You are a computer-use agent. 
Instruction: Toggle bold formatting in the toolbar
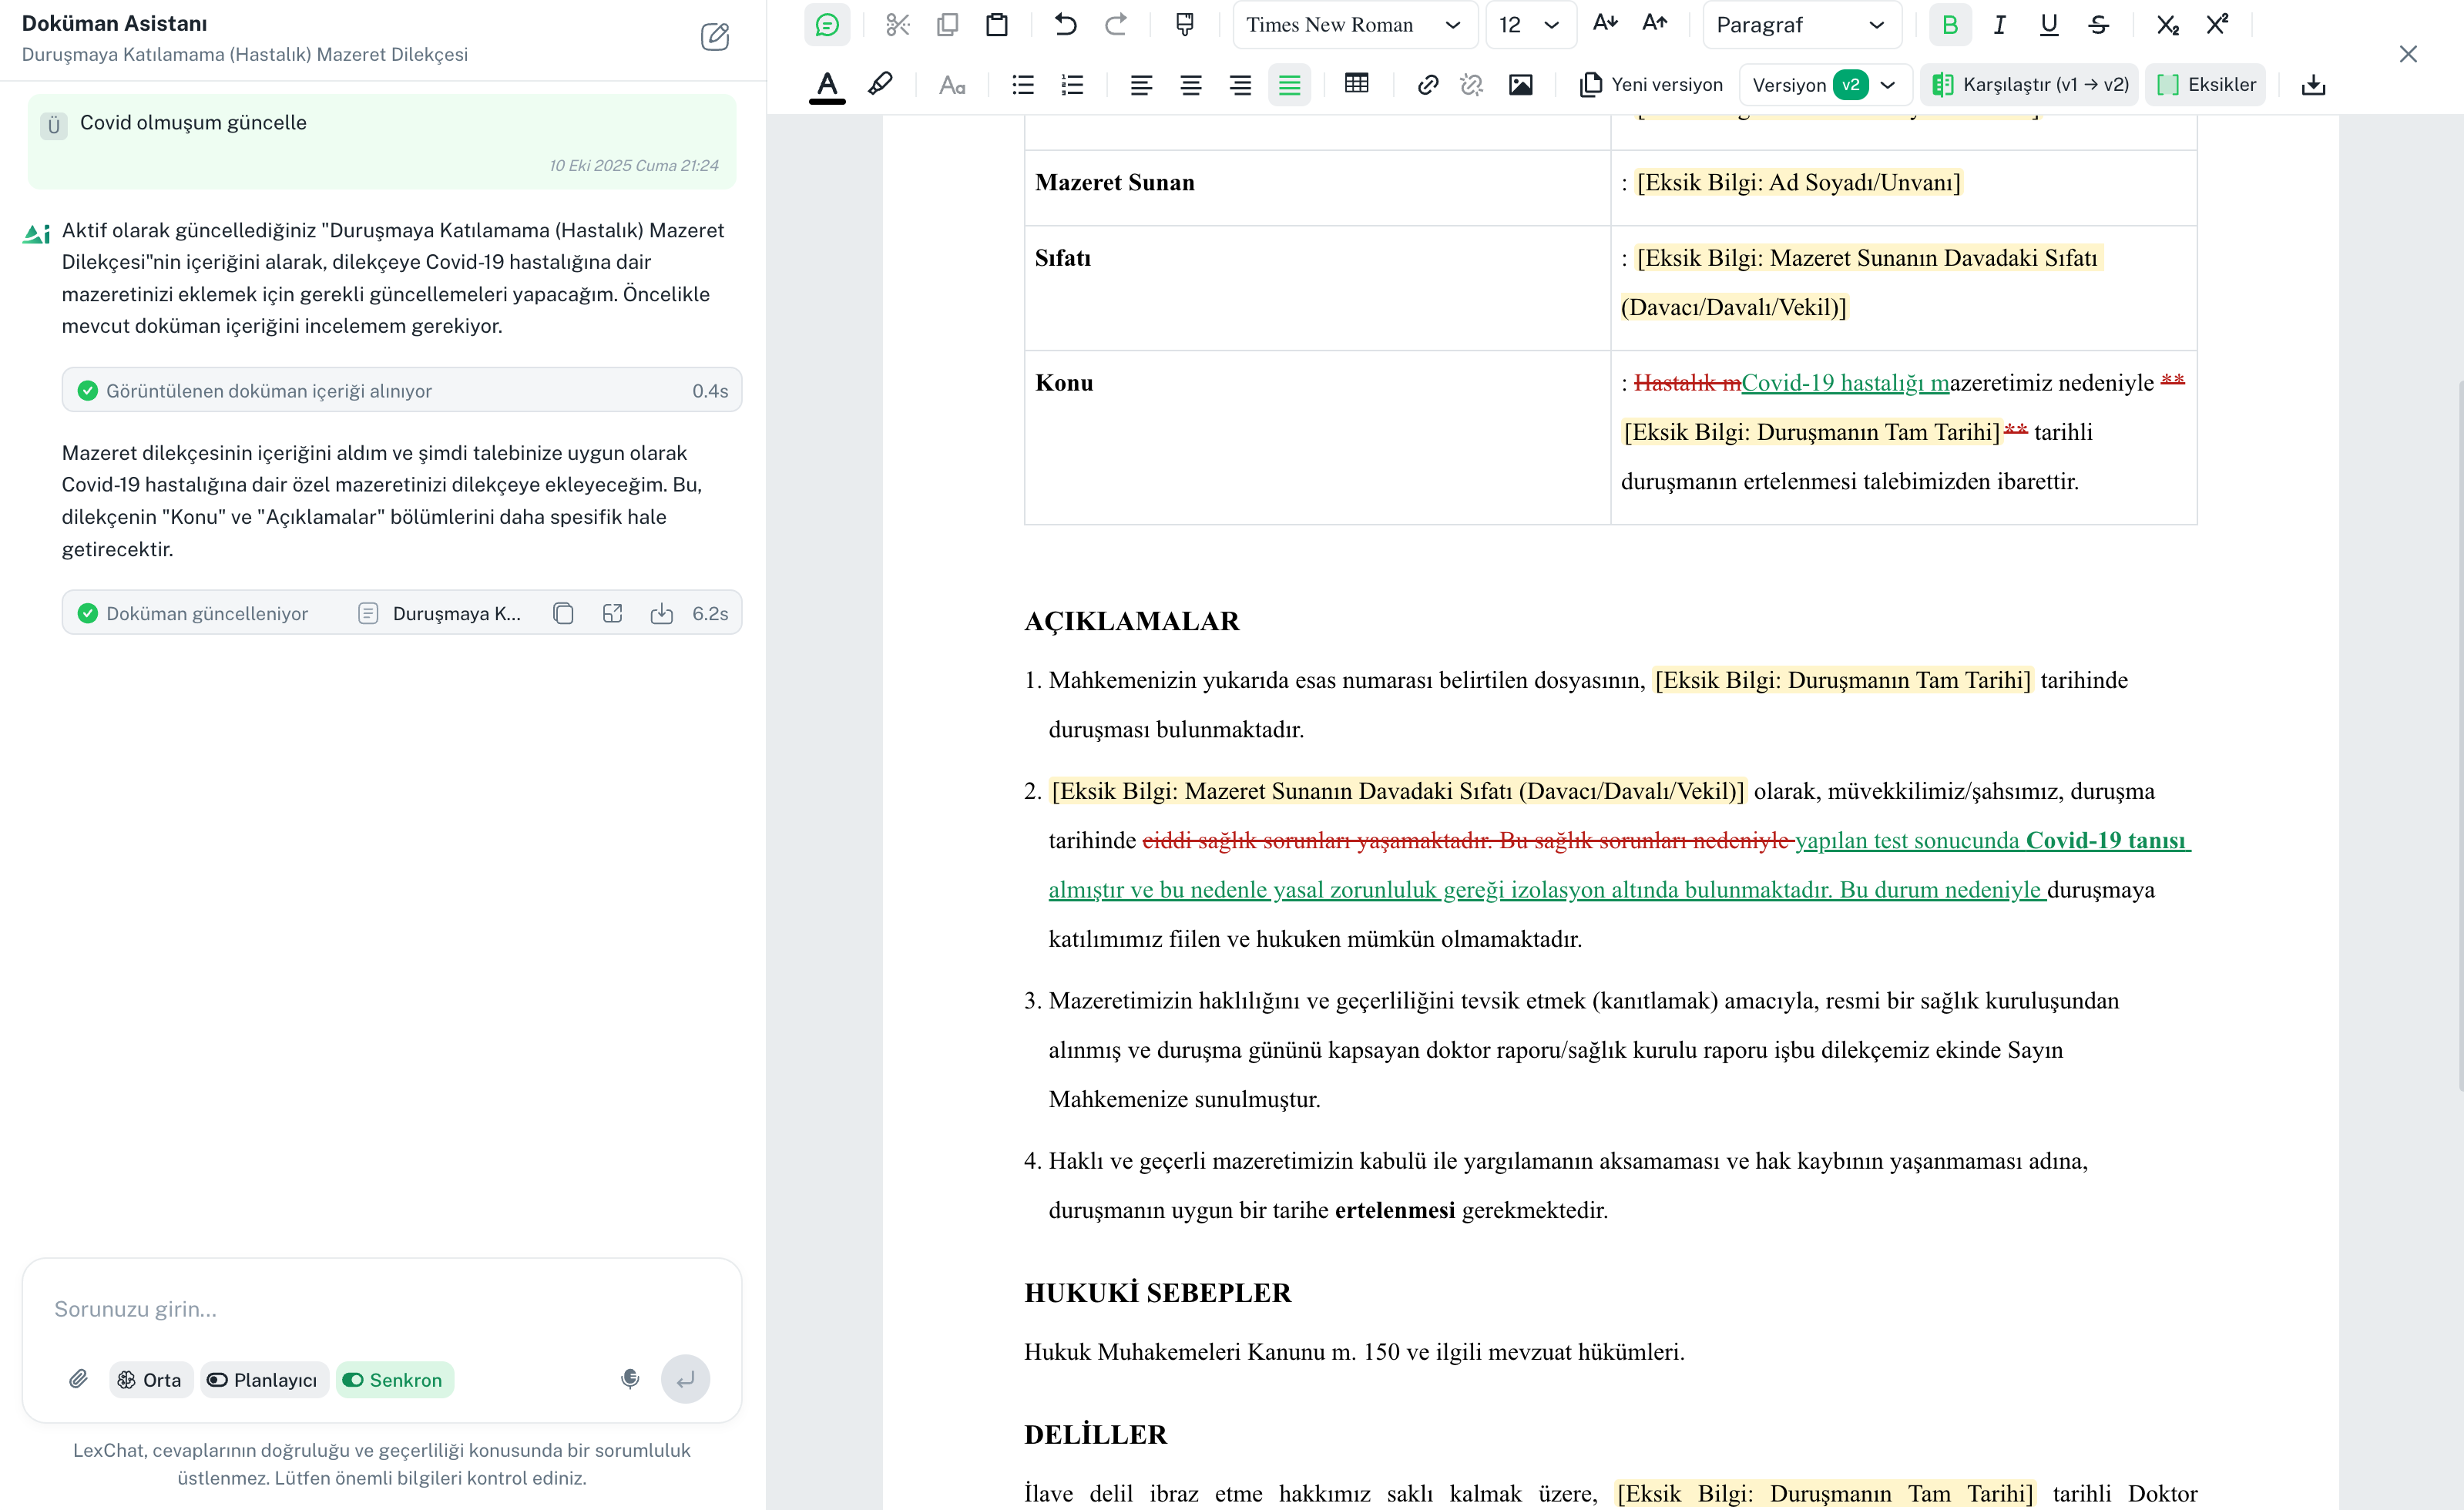click(1949, 25)
